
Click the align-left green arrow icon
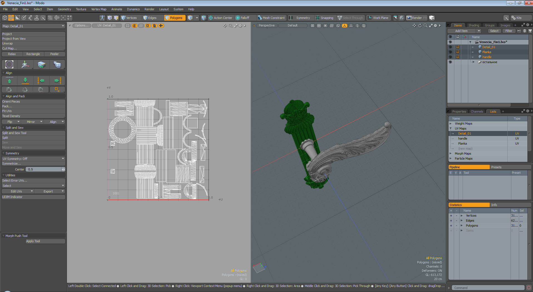click(x=41, y=81)
